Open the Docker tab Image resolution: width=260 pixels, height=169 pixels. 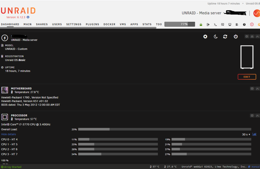(109, 24)
